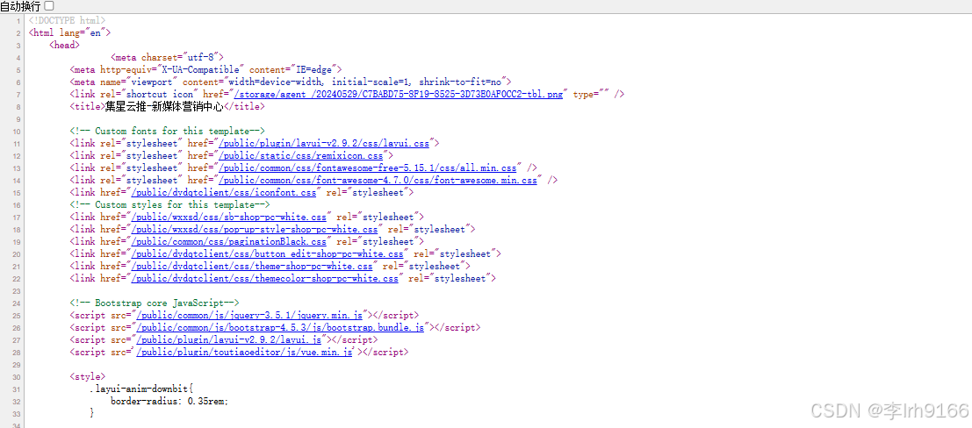Open the remixicon.css link

pyautogui.click(x=300, y=155)
